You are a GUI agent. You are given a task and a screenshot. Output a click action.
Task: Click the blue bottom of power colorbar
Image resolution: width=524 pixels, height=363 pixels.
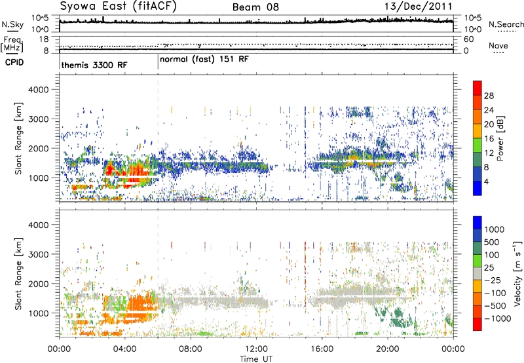pos(477,188)
